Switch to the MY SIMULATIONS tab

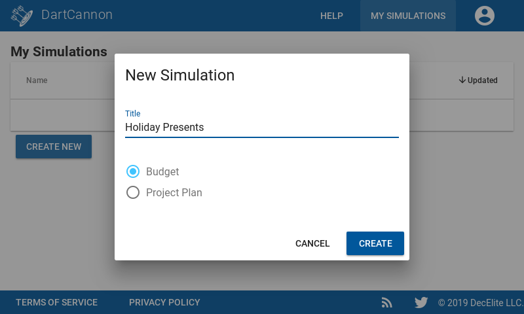(408, 16)
